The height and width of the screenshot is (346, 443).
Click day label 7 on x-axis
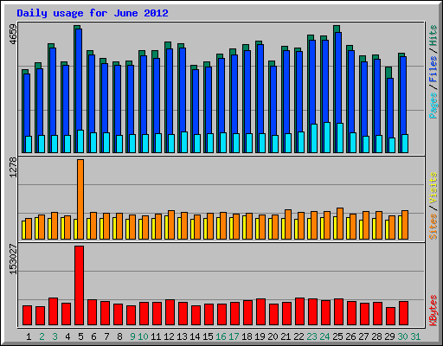(x=106, y=336)
